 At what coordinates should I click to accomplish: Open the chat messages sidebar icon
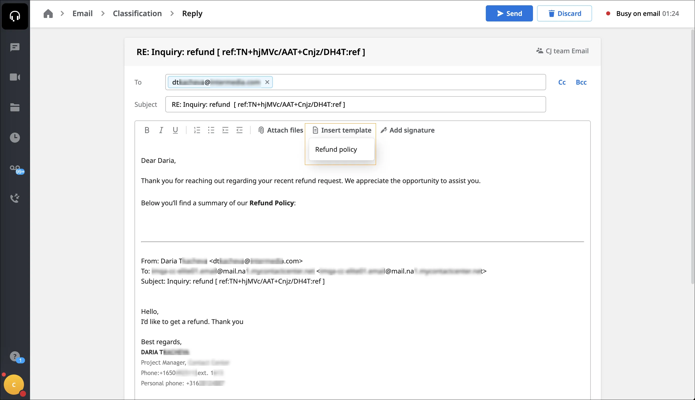[15, 47]
